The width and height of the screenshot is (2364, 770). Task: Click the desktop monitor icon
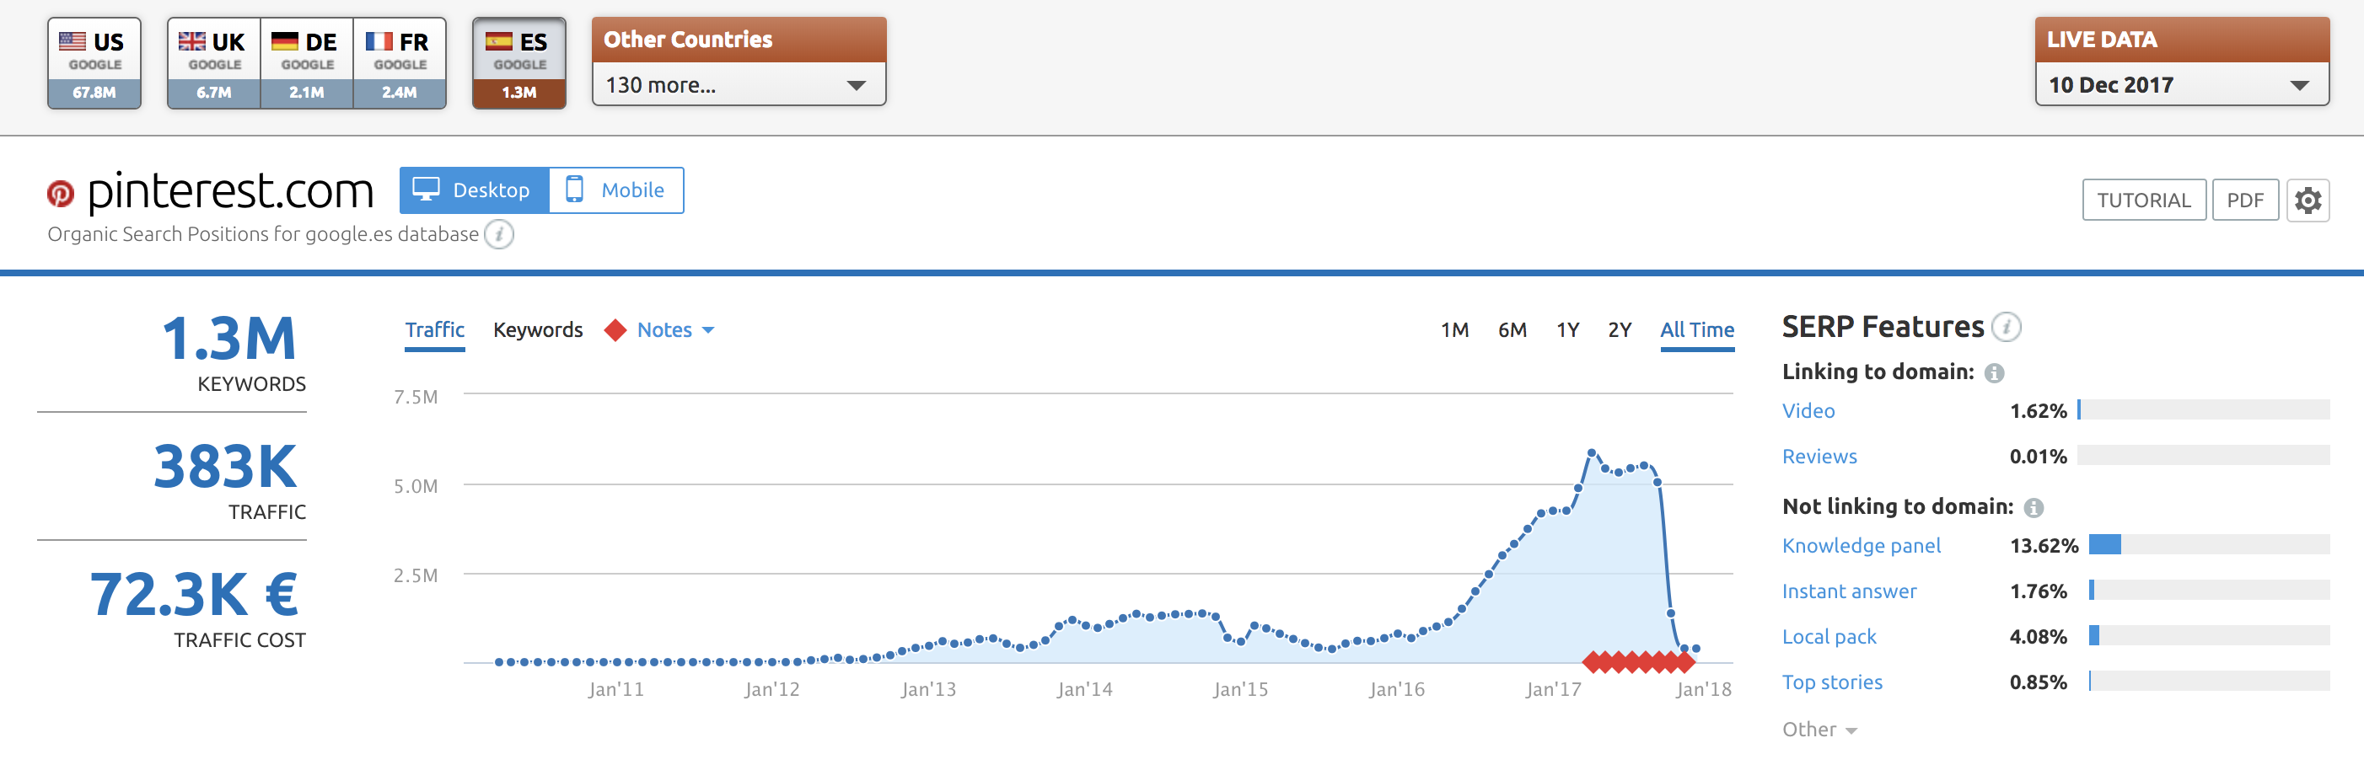[426, 189]
